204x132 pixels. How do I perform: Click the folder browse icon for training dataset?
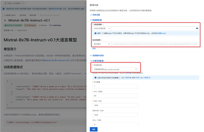(197, 28)
